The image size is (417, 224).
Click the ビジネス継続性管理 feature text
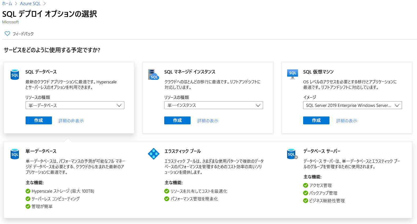click(327, 201)
